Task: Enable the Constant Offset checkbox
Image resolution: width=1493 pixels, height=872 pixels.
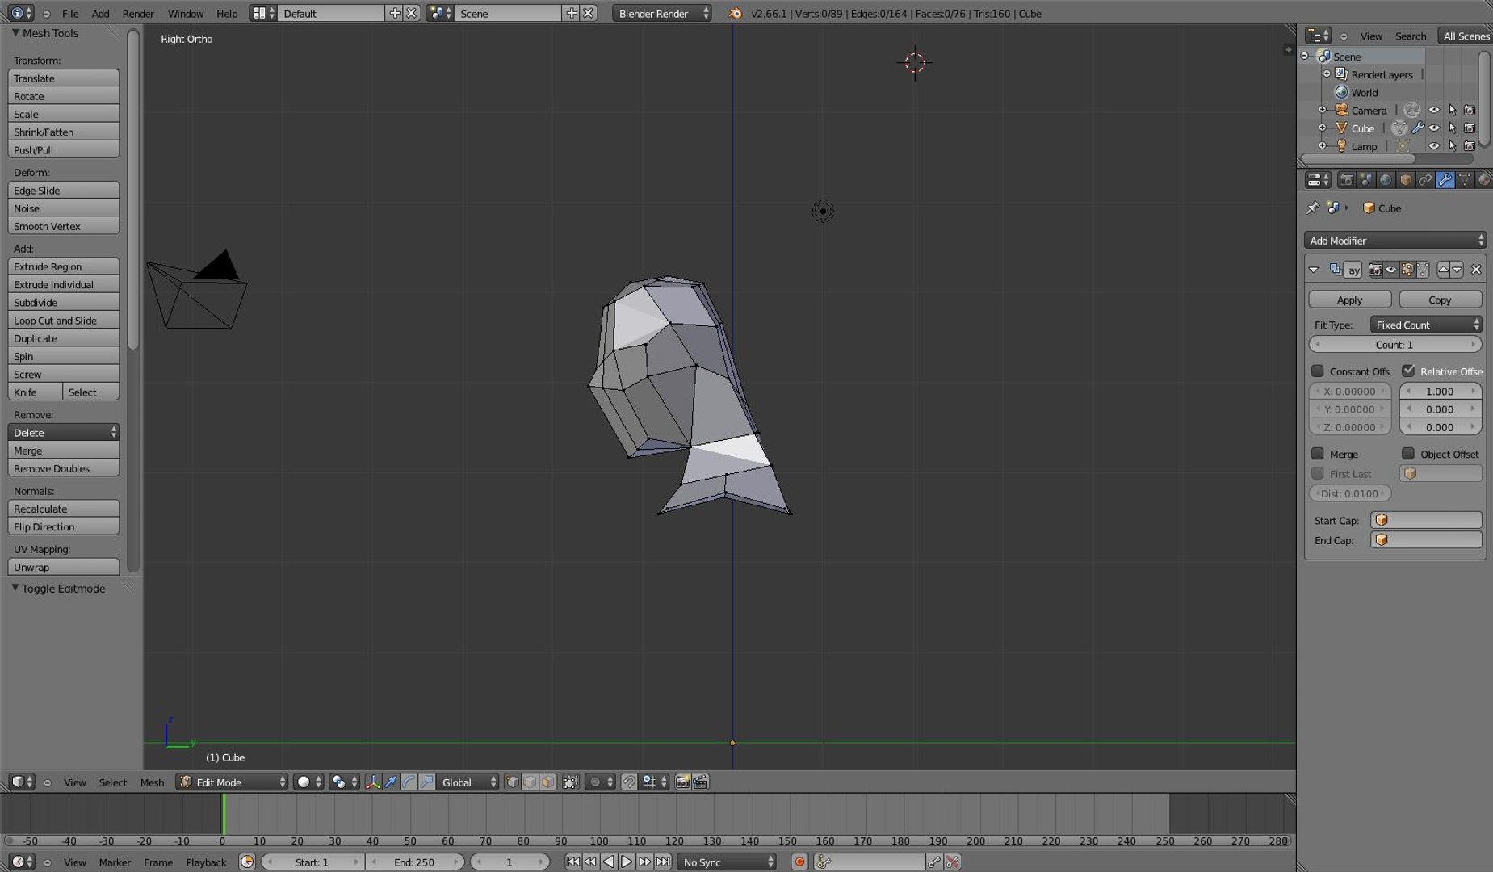Action: click(x=1318, y=371)
